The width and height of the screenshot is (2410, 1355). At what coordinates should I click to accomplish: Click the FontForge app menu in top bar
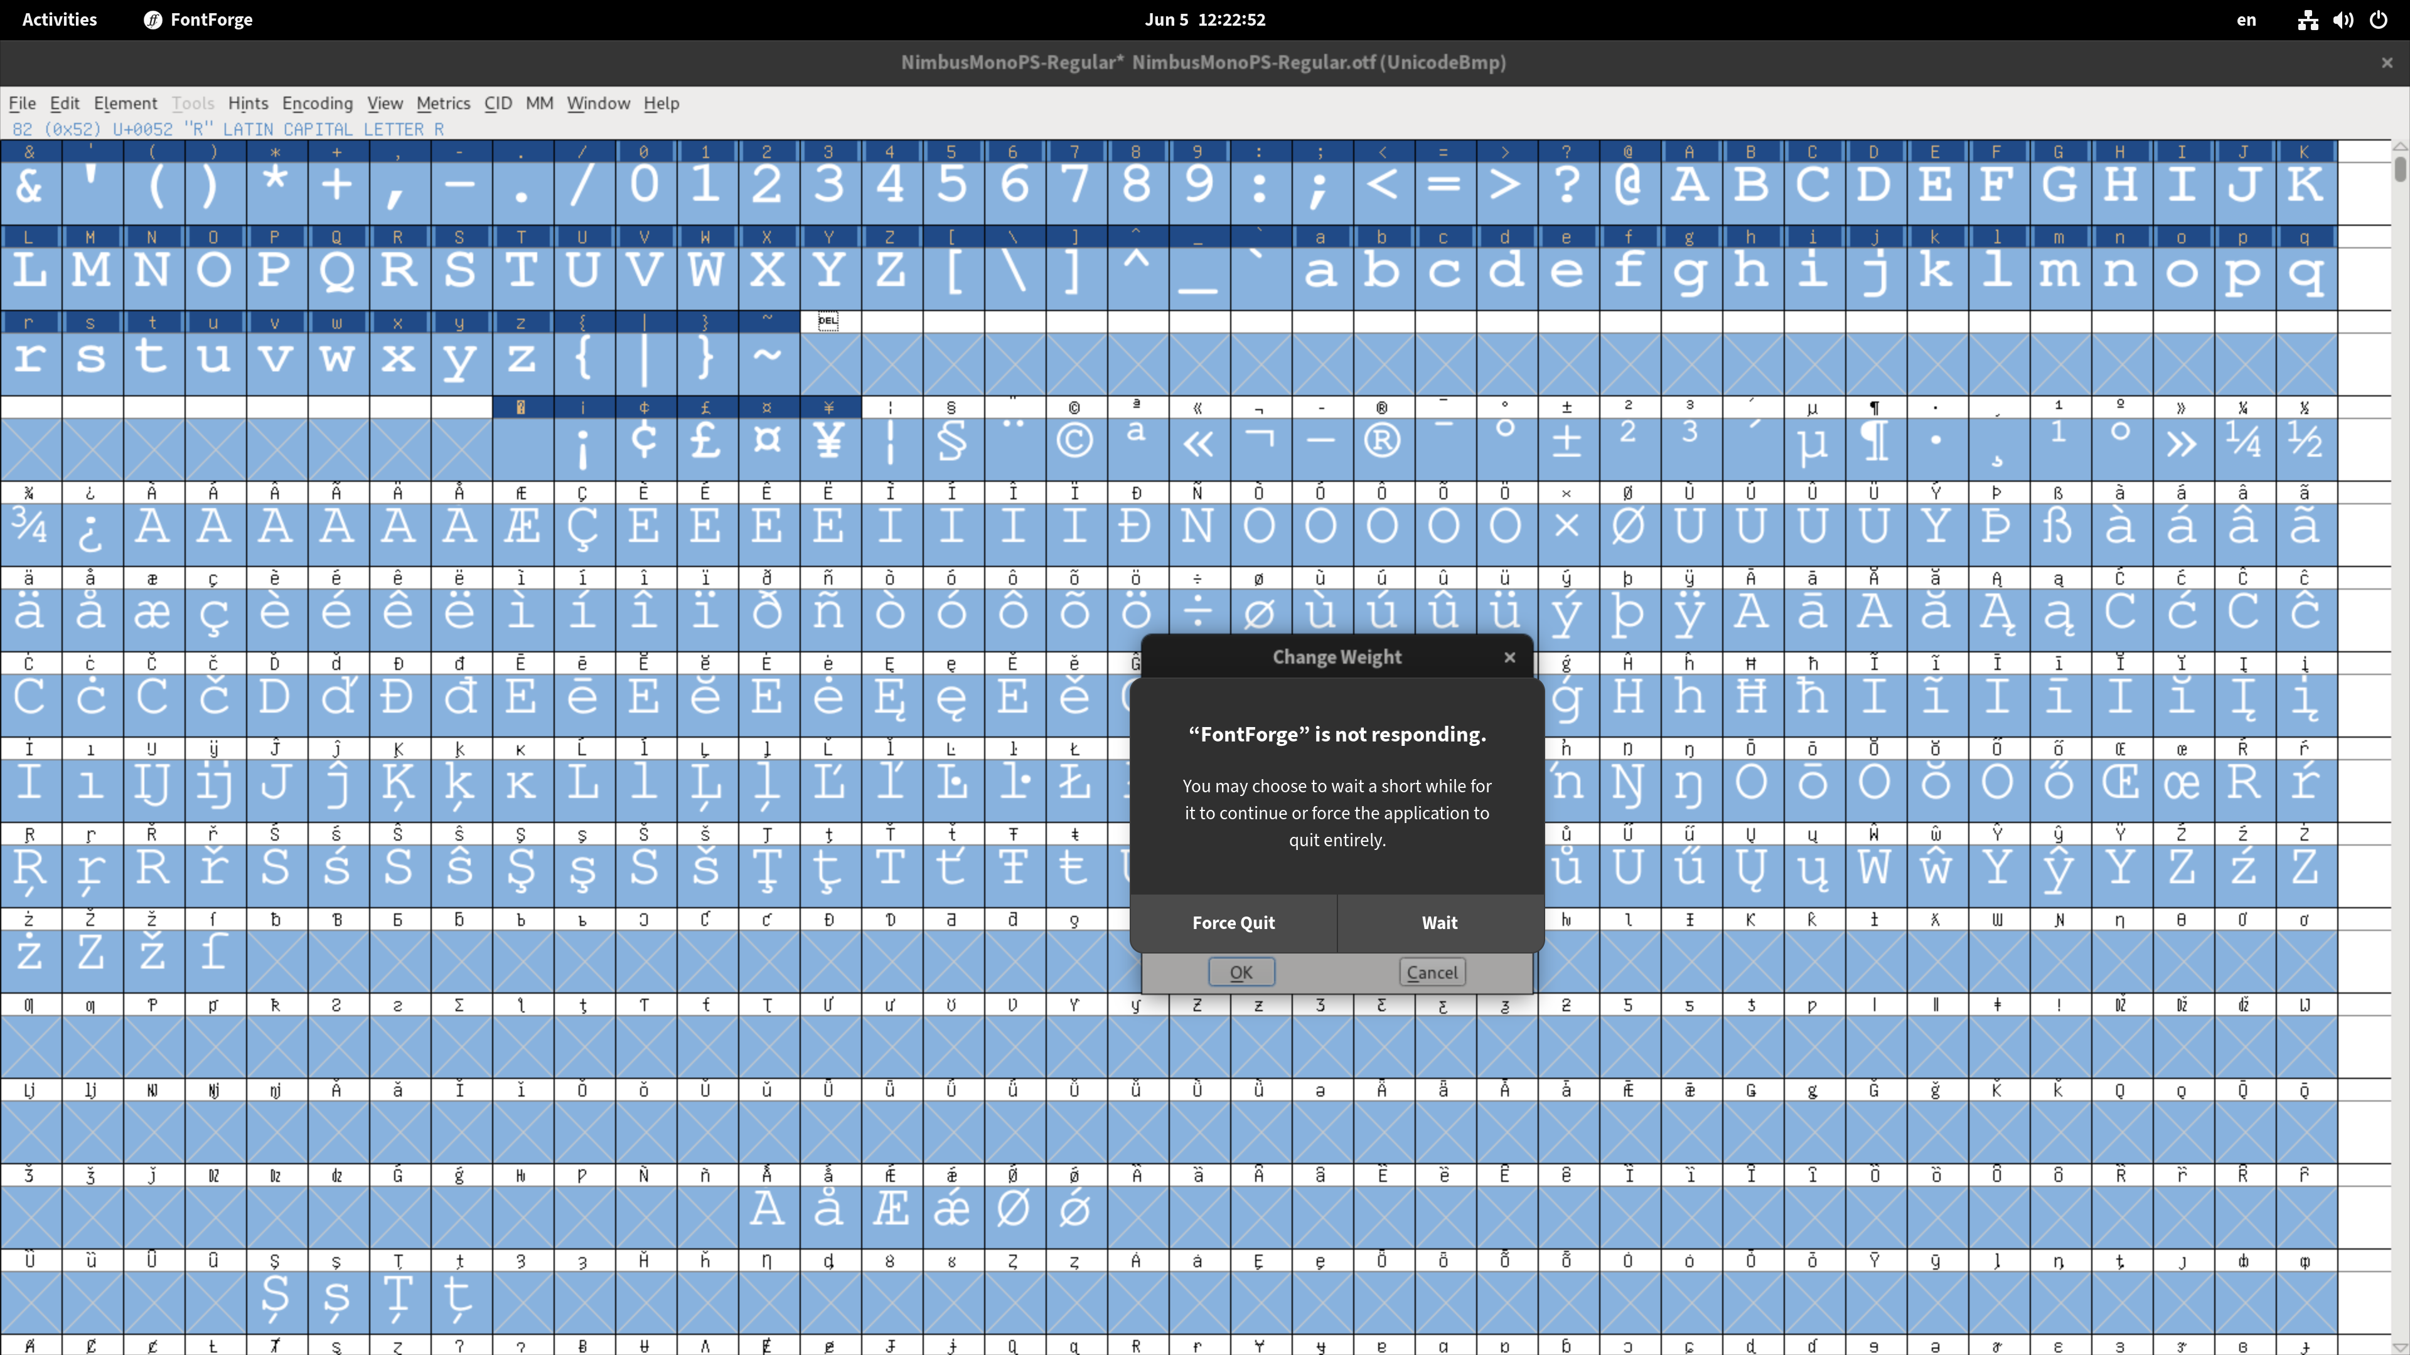[198, 19]
